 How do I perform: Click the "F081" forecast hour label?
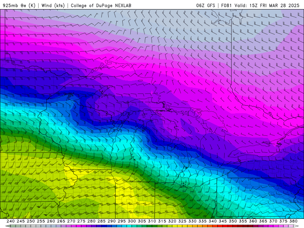(226, 5)
